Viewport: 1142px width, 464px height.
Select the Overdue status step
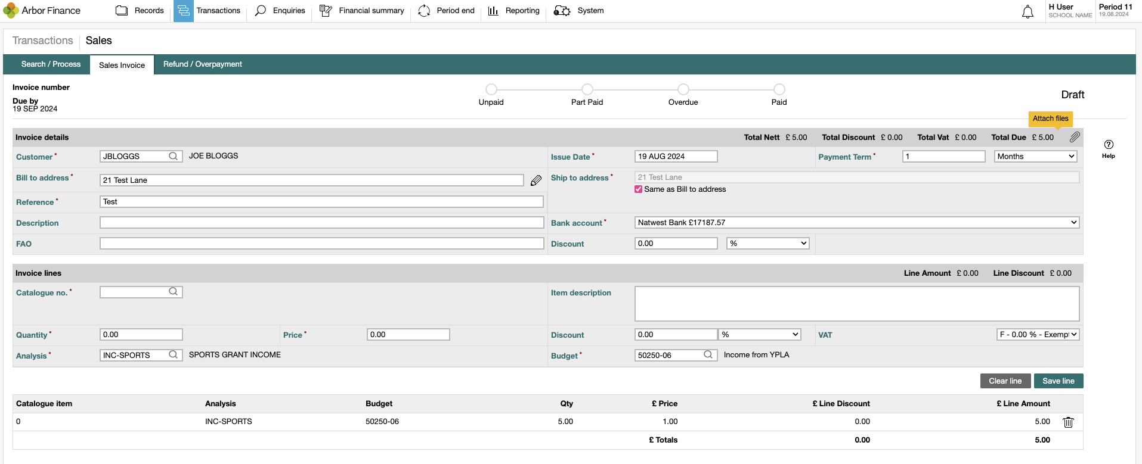683,89
